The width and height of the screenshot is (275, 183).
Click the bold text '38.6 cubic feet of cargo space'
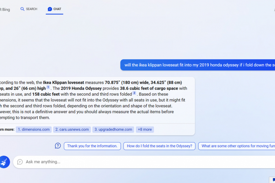(x=149, y=89)
